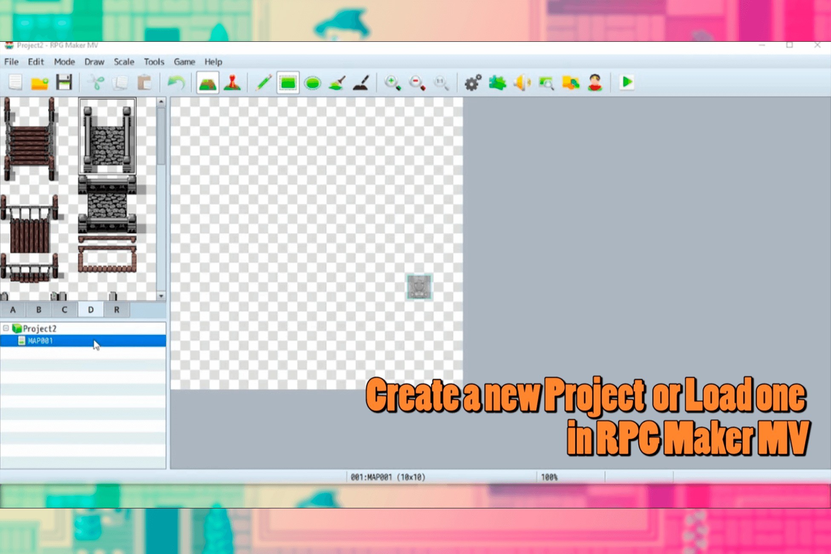Maximize the RPG Maker MV window
Screen dimensions: 831x554
coord(790,45)
